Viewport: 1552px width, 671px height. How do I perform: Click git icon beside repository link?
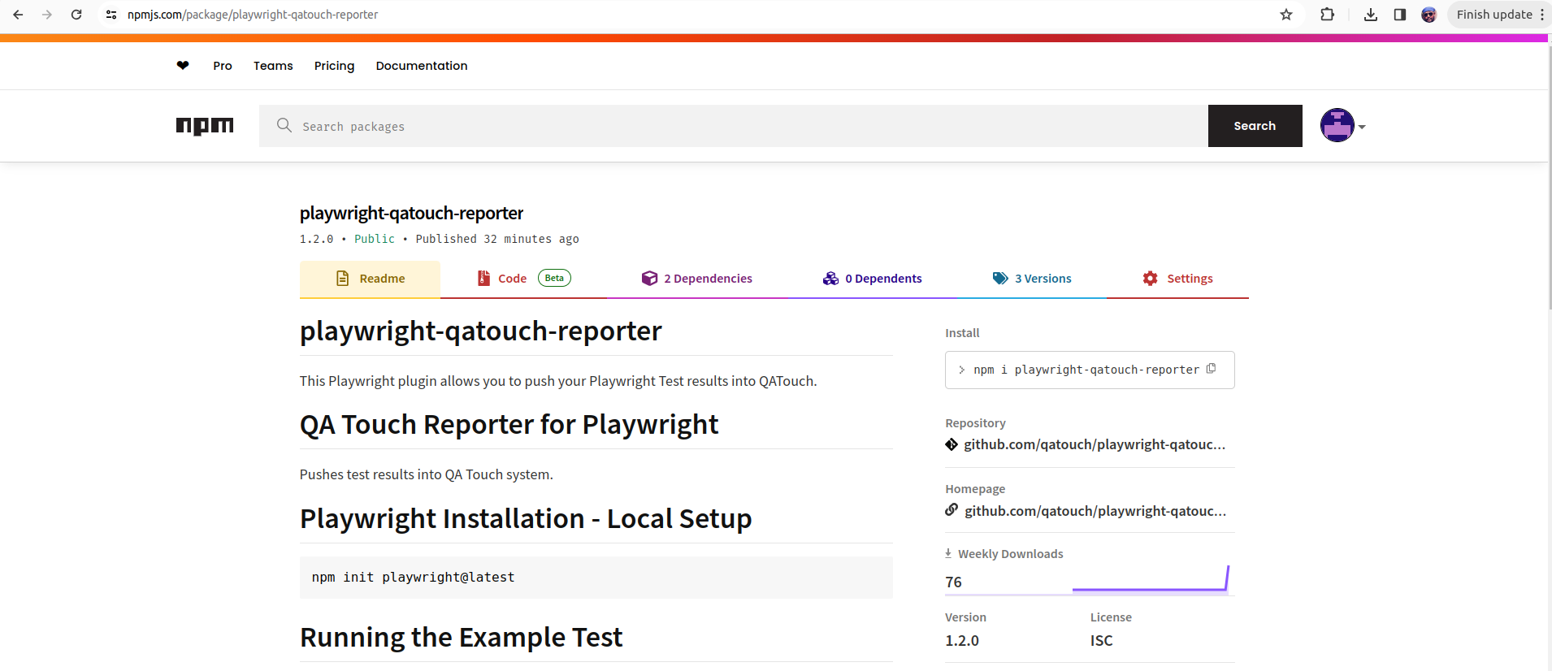(x=952, y=444)
